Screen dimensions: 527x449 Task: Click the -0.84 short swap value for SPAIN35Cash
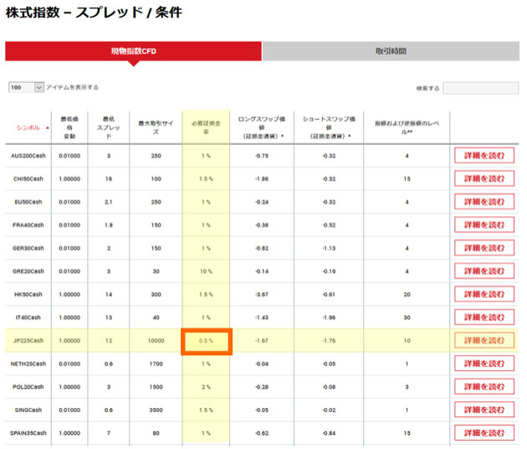pyautogui.click(x=329, y=433)
